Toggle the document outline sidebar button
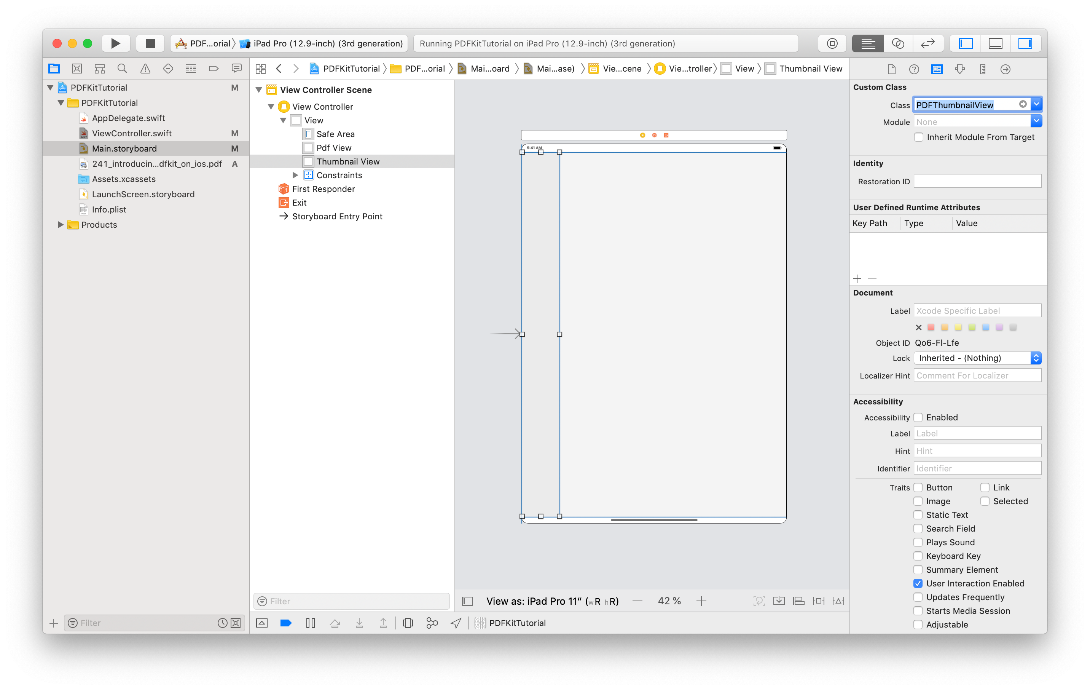The image size is (1090, 690). [x=468, y=601]
